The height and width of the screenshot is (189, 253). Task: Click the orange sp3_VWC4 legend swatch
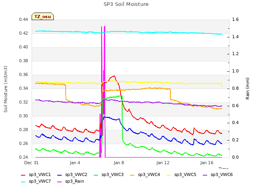[132, 175]
